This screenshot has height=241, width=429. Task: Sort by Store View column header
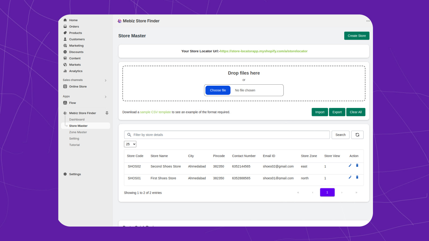pyautogui.click(x=332, y=156)
